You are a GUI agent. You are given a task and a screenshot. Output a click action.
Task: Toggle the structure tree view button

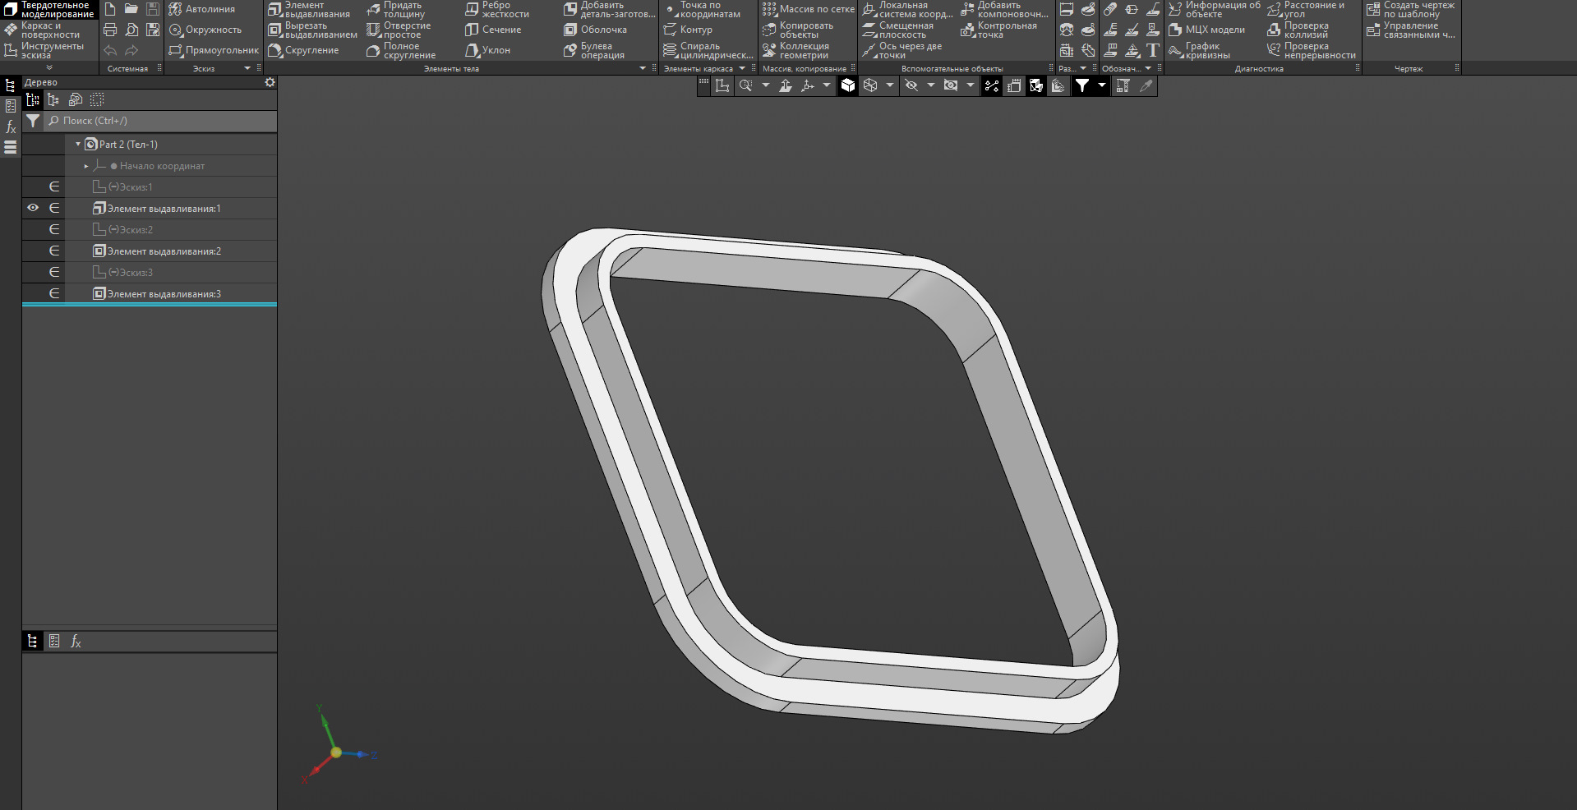click(x=53, y=99)
